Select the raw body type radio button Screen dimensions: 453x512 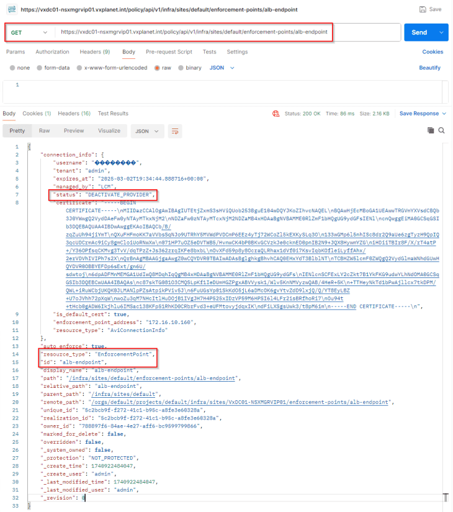tap(158, 68)
